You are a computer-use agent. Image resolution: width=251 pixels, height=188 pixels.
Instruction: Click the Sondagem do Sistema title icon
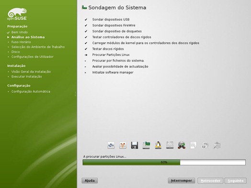(84, 7)
